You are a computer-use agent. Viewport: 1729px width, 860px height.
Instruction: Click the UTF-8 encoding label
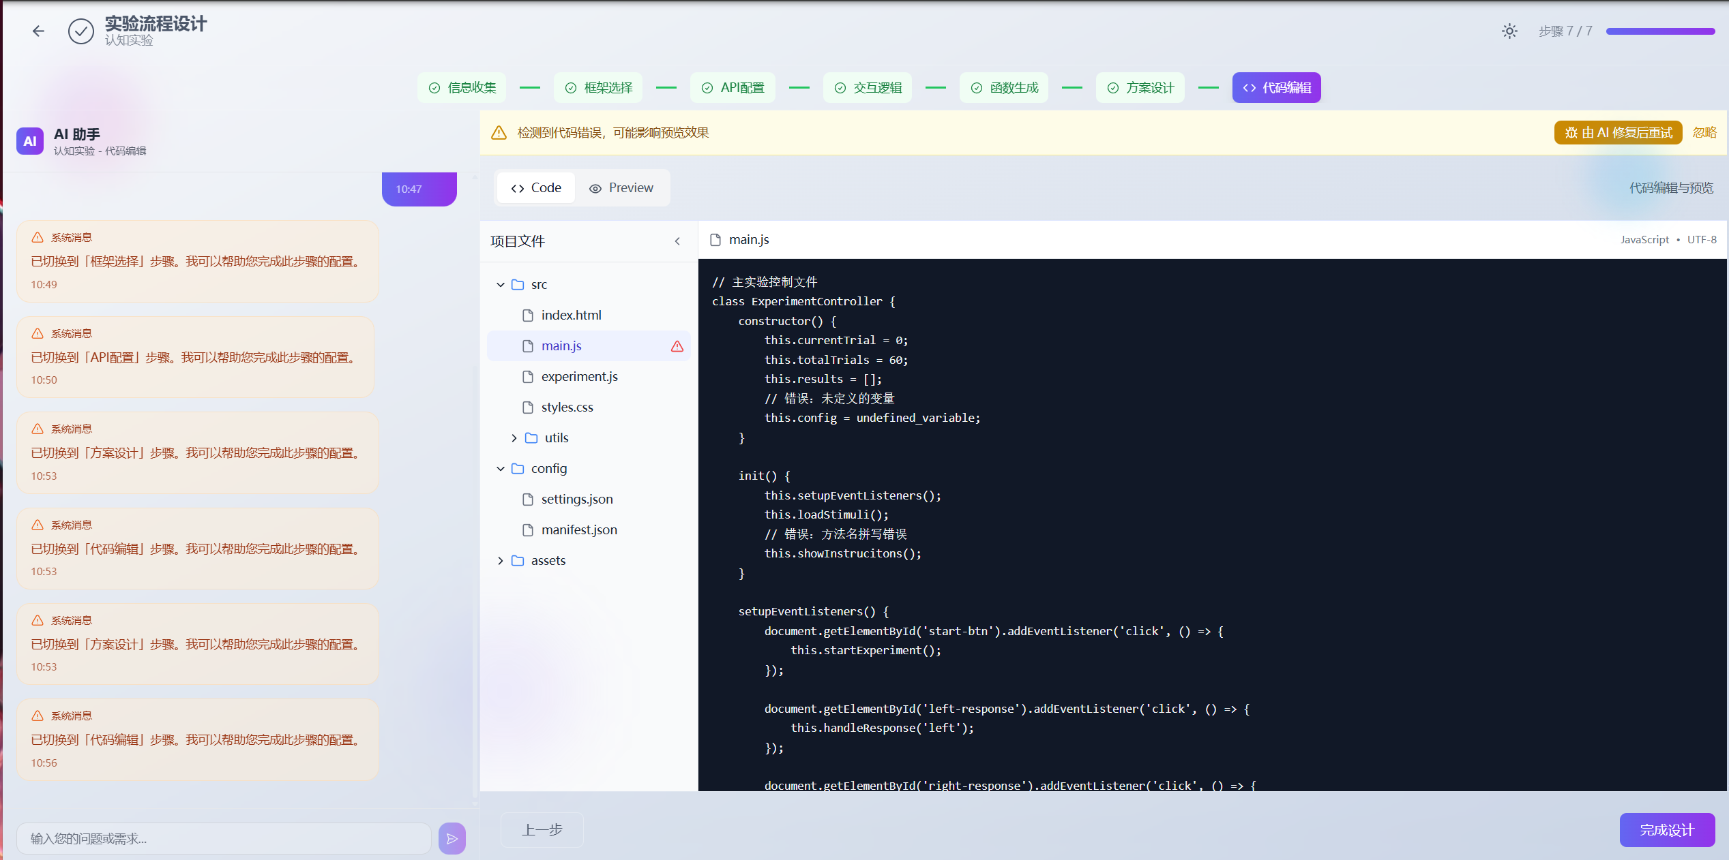click(x=1702, y=239)
